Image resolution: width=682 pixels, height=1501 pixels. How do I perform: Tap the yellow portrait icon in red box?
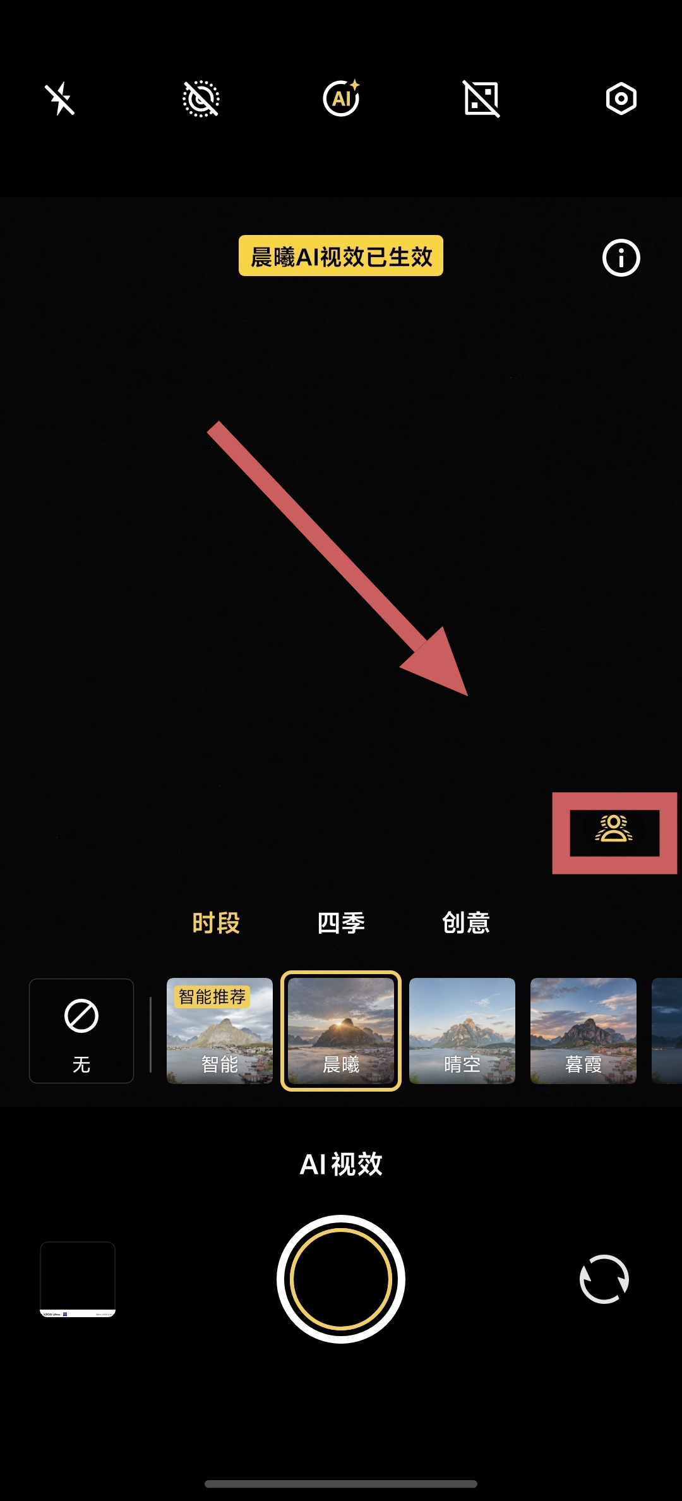point(614,829)
